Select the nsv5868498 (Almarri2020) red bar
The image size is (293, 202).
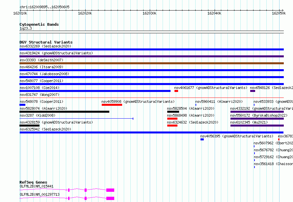pos(172,119)
